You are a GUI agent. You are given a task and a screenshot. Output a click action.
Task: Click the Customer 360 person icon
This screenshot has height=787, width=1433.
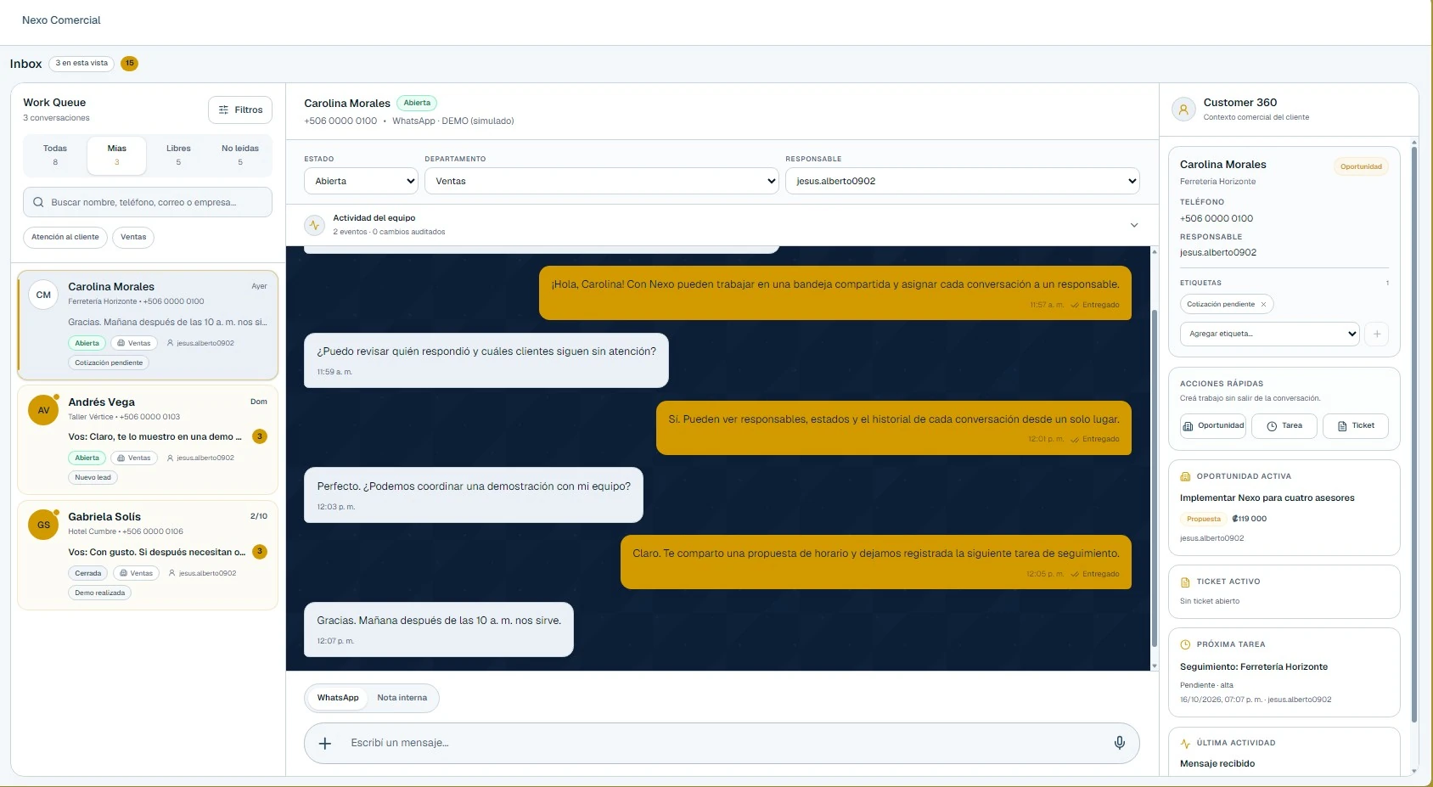tap(1183, 110)
